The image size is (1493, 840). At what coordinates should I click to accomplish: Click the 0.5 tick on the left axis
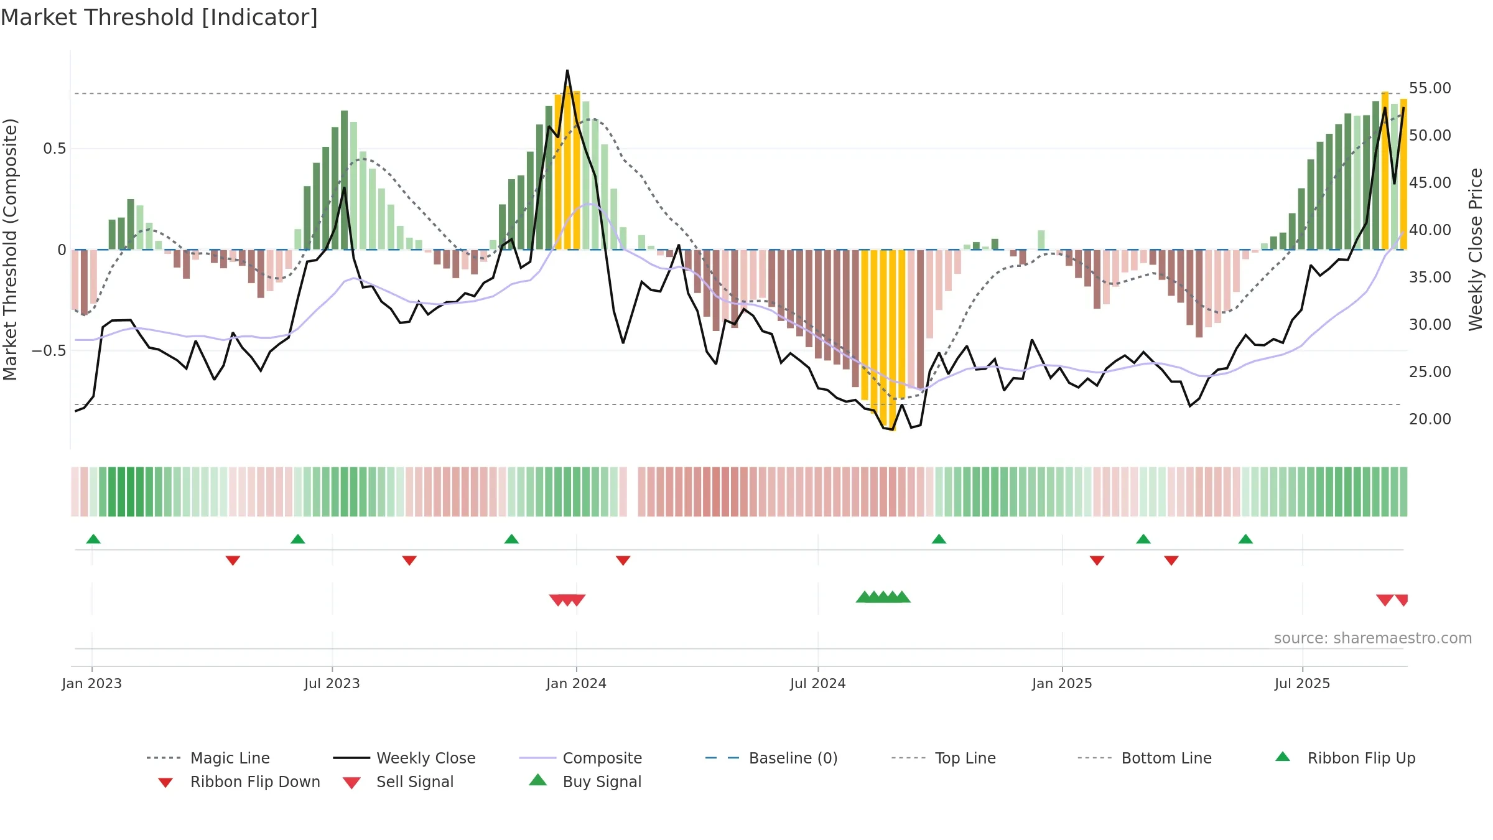(x=55, y=149)
